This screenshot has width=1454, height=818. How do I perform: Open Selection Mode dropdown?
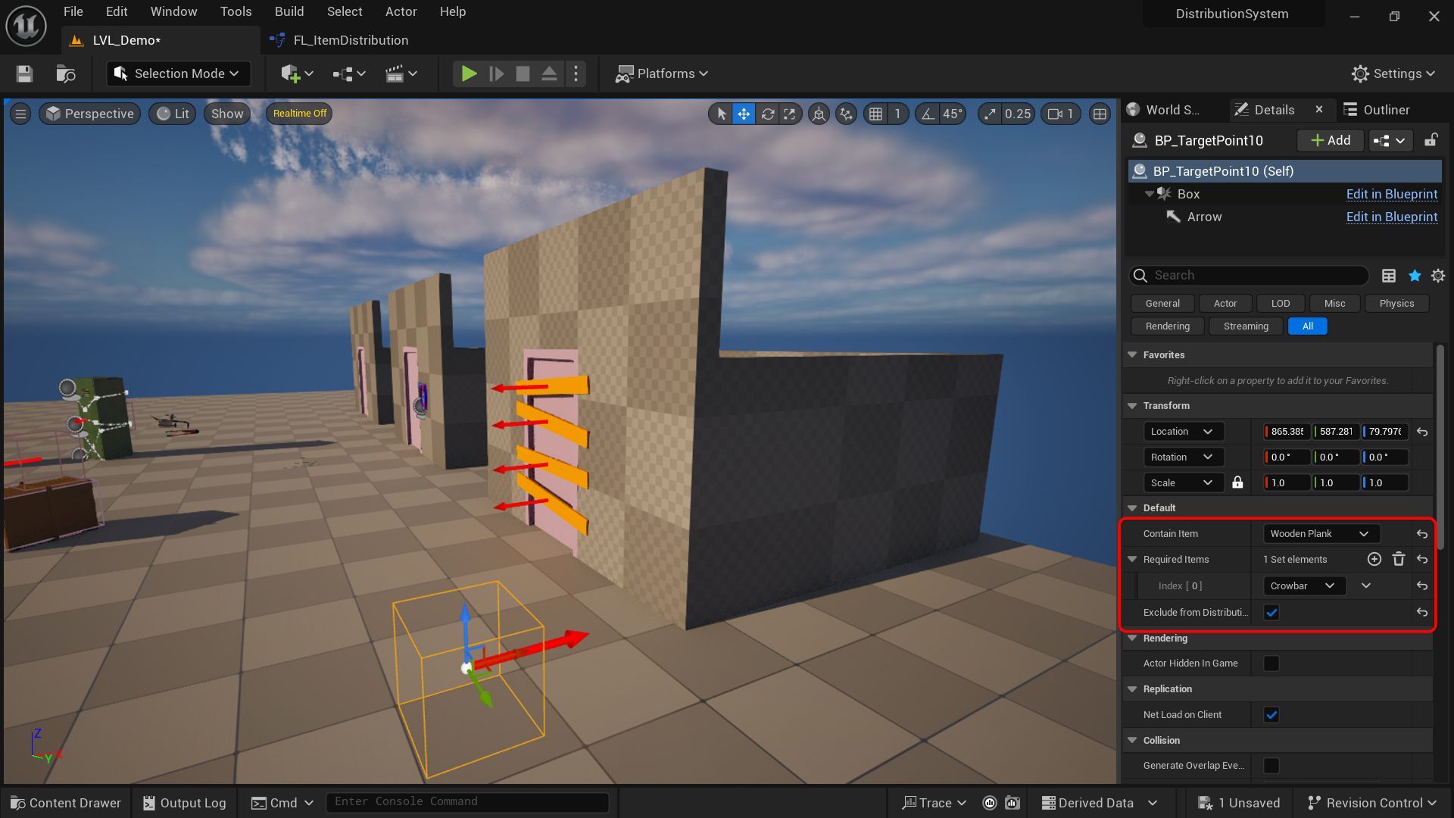pos(177,73)
